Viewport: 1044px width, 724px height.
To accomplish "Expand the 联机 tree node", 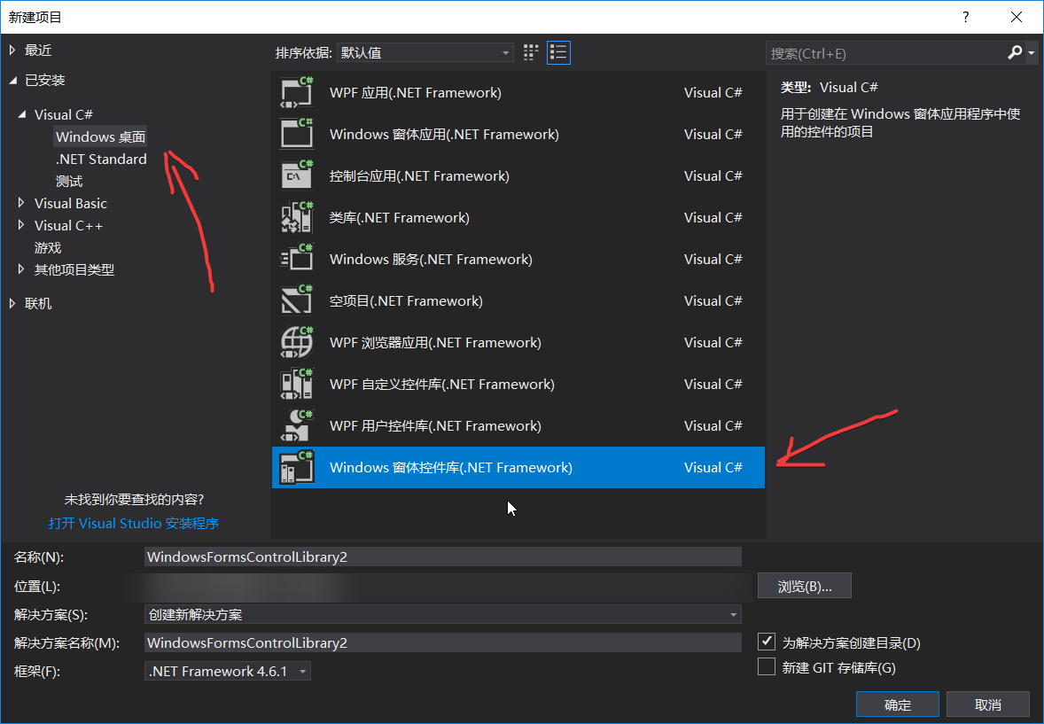I will tap(12, 303).
